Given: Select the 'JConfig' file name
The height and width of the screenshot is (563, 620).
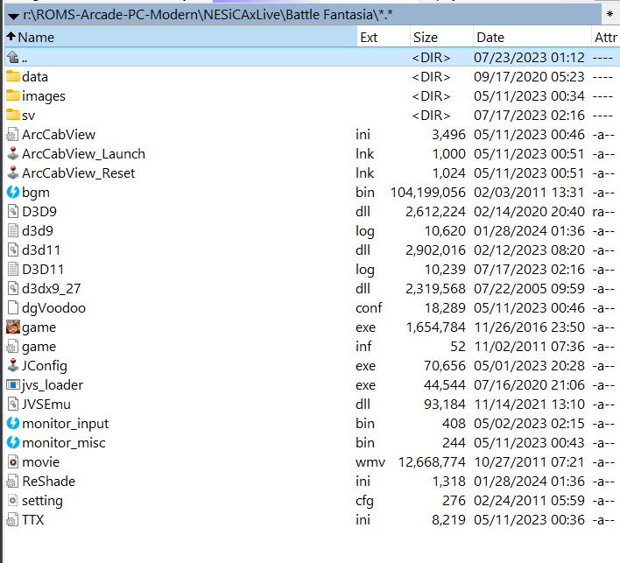Looking at the screenshot, I should pyautogui.click(x=45, y=366).
